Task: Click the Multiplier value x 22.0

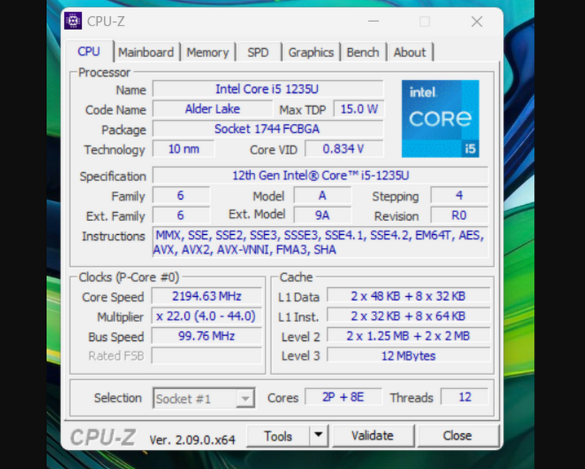Action: point(207,316)
